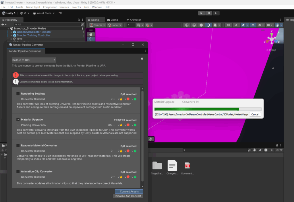The image size is (294, 202).
Task: Lock the Hierarchy panel with padlock icon
Action: point(79,20)
